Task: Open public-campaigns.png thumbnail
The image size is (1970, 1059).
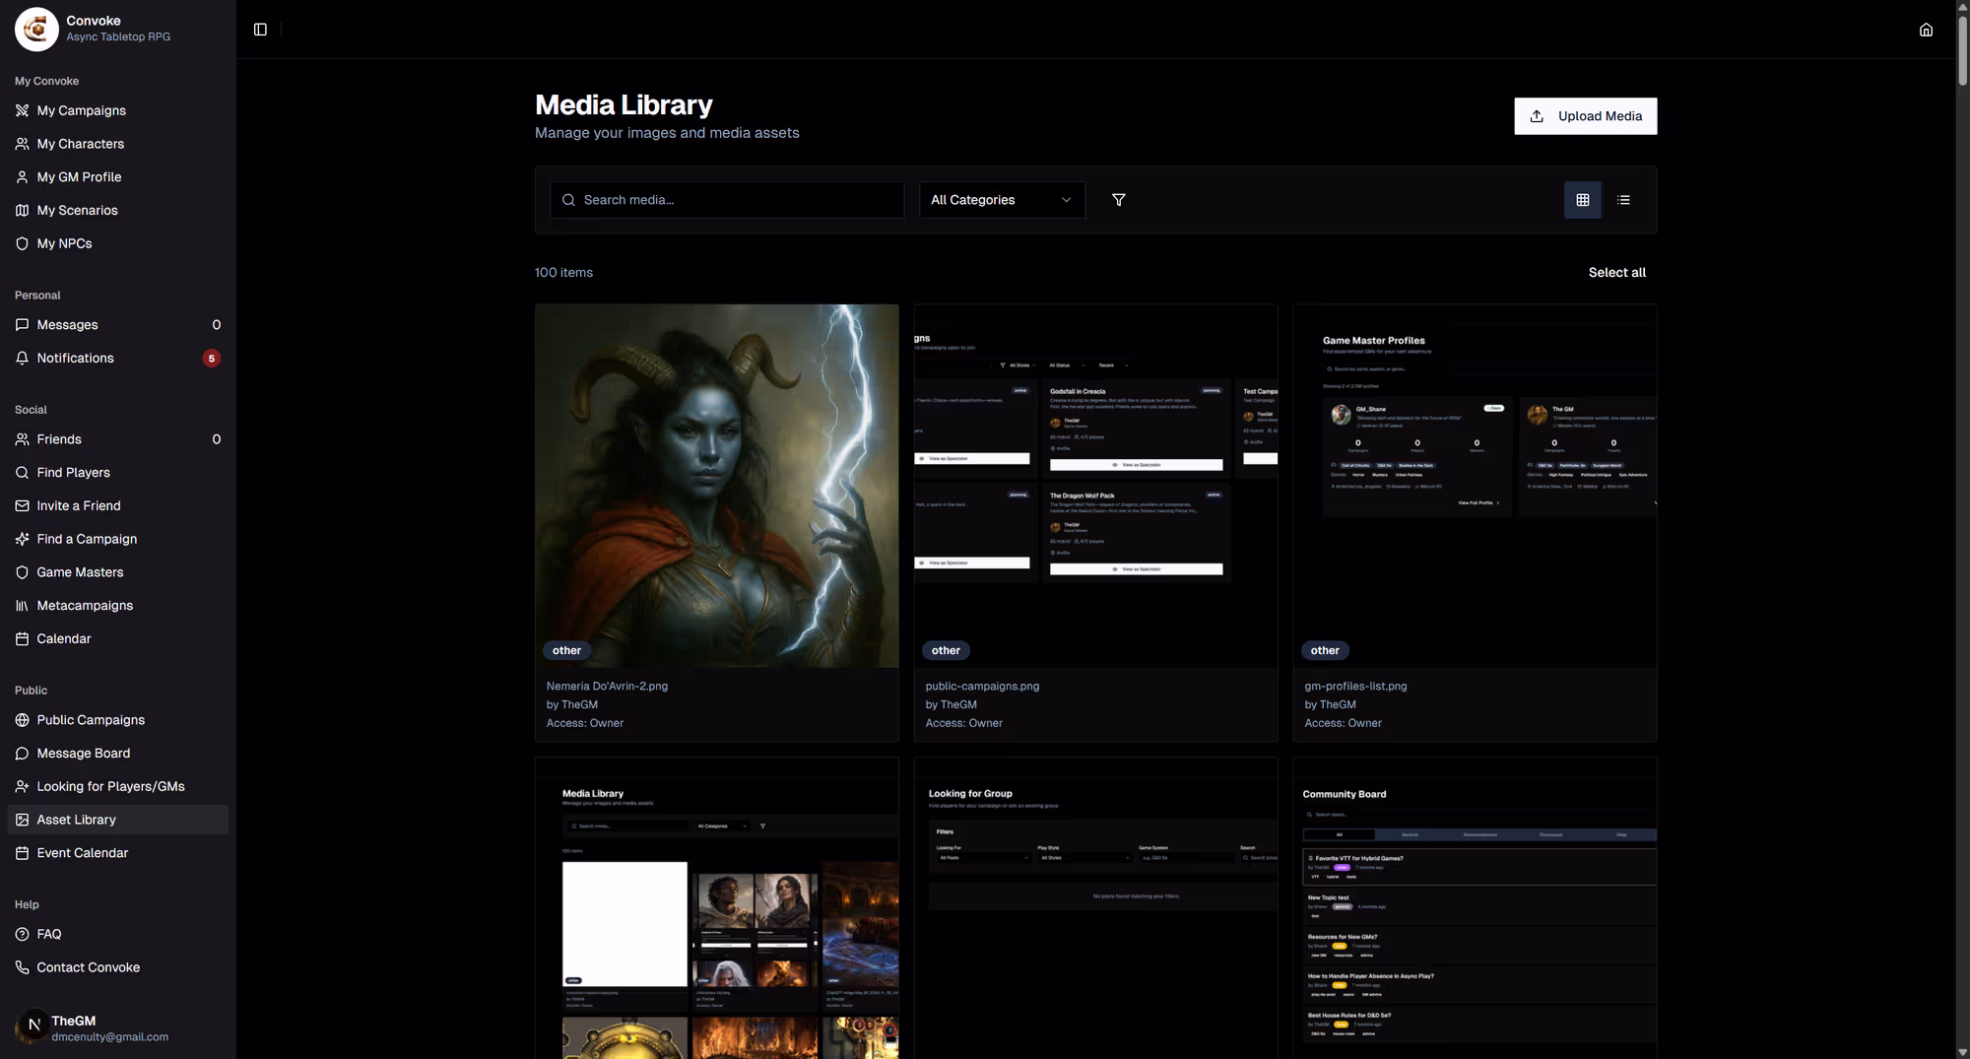Action: 1095,486
